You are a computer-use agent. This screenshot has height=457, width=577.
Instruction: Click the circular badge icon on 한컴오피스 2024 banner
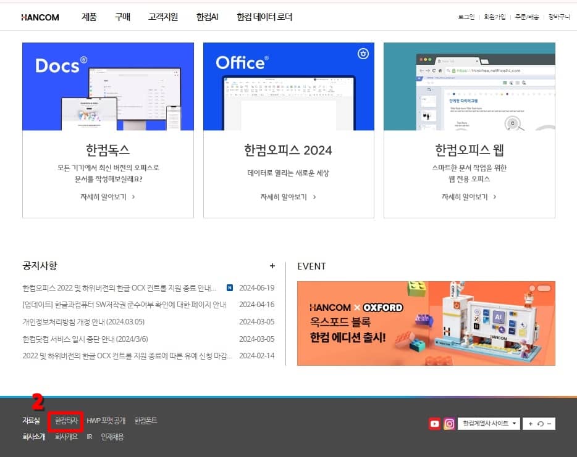pos(364,52)
